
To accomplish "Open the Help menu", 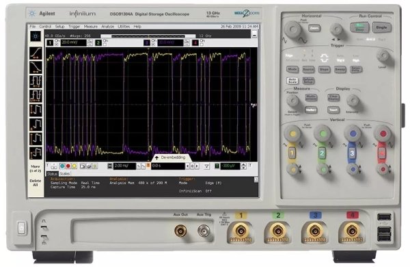I will (137, 27).
